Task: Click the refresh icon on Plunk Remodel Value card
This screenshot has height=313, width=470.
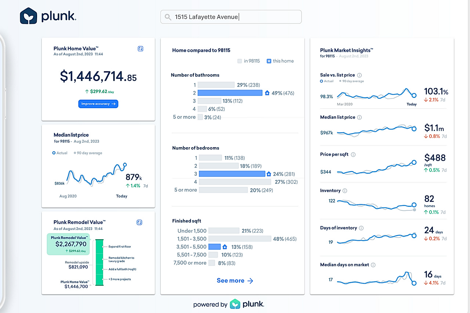Action: pos(140,222)
